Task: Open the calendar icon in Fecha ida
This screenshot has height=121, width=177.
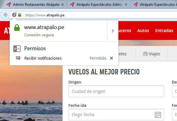Action: (158, 115)
